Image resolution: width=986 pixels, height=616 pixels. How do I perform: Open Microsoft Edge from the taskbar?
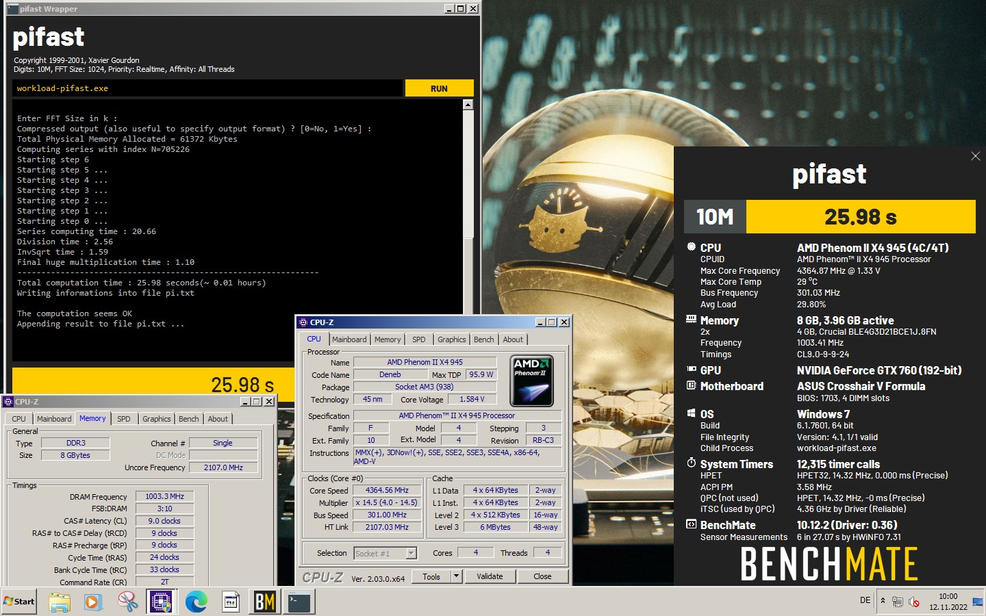click(x=196, y=602)
